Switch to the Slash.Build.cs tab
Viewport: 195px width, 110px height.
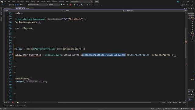click(x=7, y=8)
